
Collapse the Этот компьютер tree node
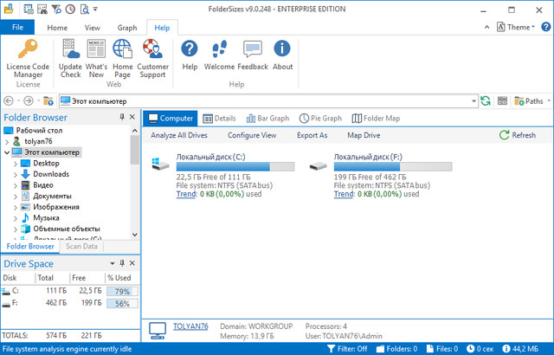6,152
